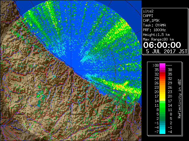Click the Height:1.5 km text
189x141 pixels.
(156, 35)
